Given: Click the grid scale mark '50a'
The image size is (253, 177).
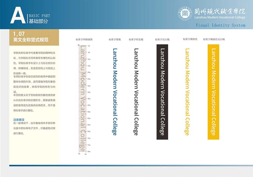Looking at the screenshot, I should point(89,112).
